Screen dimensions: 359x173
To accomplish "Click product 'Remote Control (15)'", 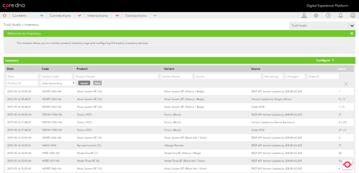I will 89,145.
